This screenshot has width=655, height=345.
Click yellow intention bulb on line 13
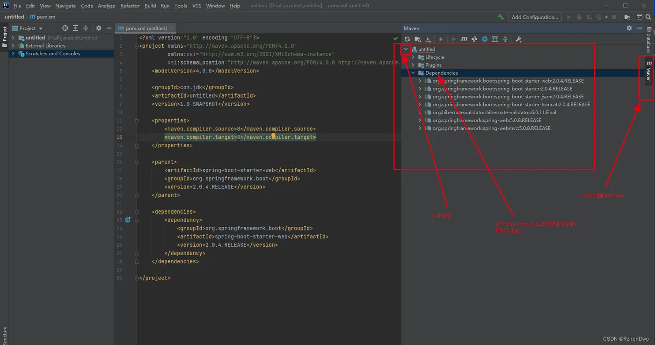click(273, 136)
